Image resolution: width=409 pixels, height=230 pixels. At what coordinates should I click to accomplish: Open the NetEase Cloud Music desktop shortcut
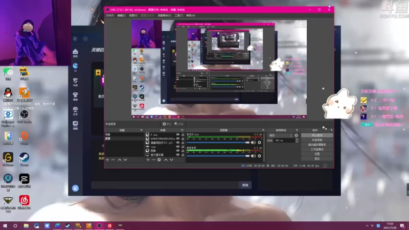coord(24,202)
